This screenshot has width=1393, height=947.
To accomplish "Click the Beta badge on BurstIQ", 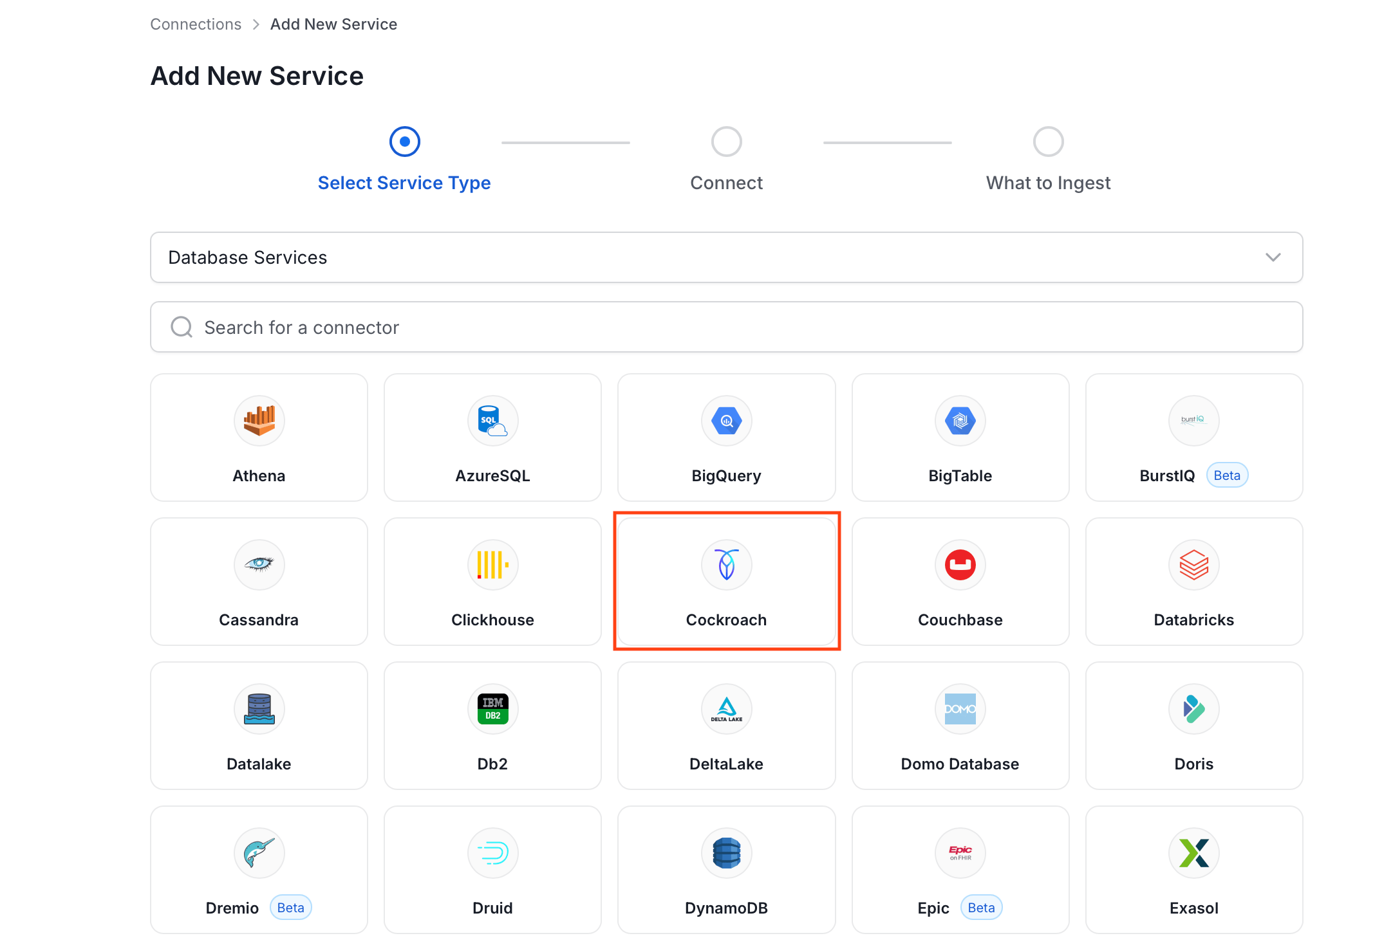I will 1227,475.
